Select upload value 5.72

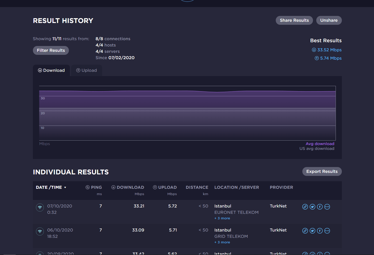point(173,206)
